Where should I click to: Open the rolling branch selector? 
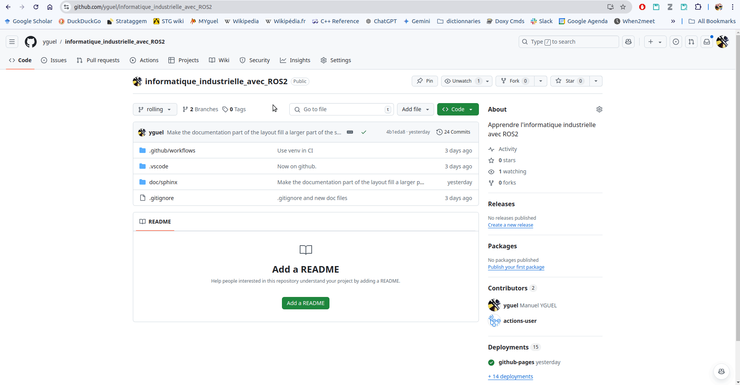[154, 109]
